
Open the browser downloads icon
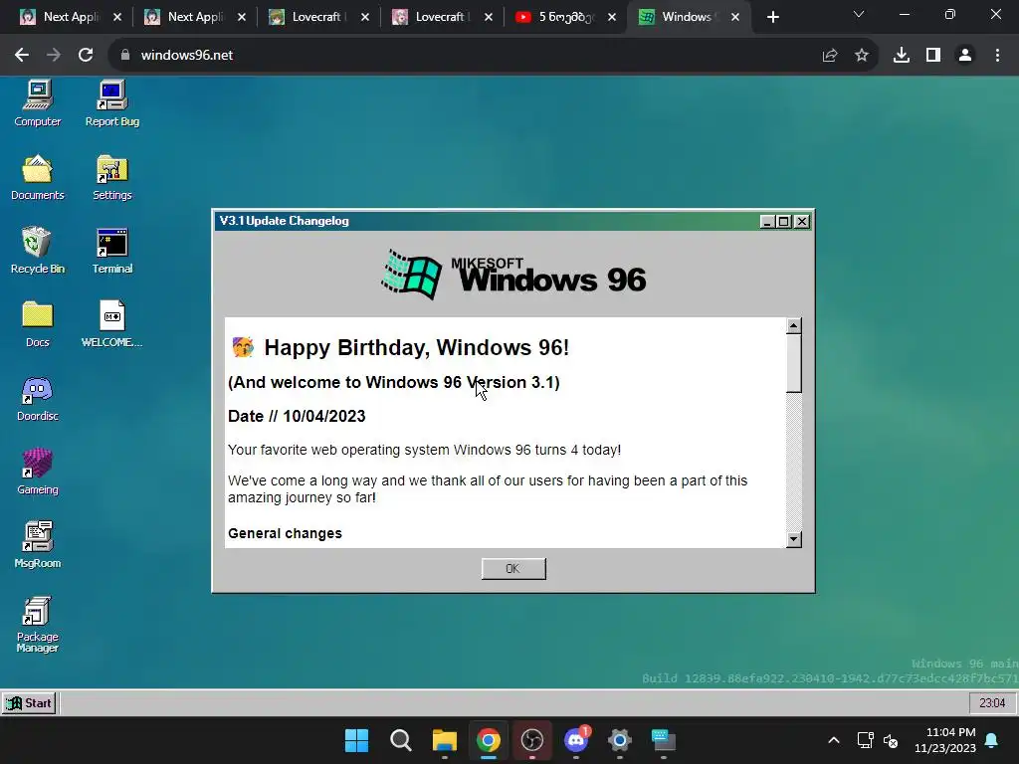tap(902, 56)
